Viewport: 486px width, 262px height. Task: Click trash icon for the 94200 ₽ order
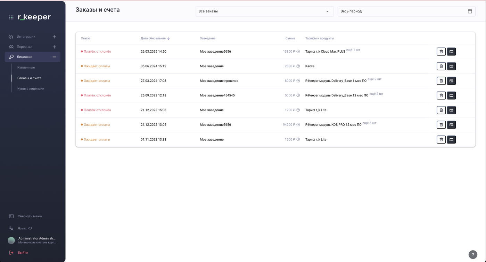(x=441, y=125)
